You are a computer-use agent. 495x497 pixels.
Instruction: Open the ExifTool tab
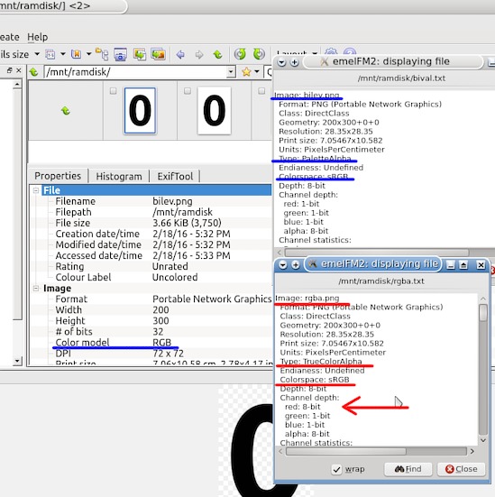tap(175, 176)
